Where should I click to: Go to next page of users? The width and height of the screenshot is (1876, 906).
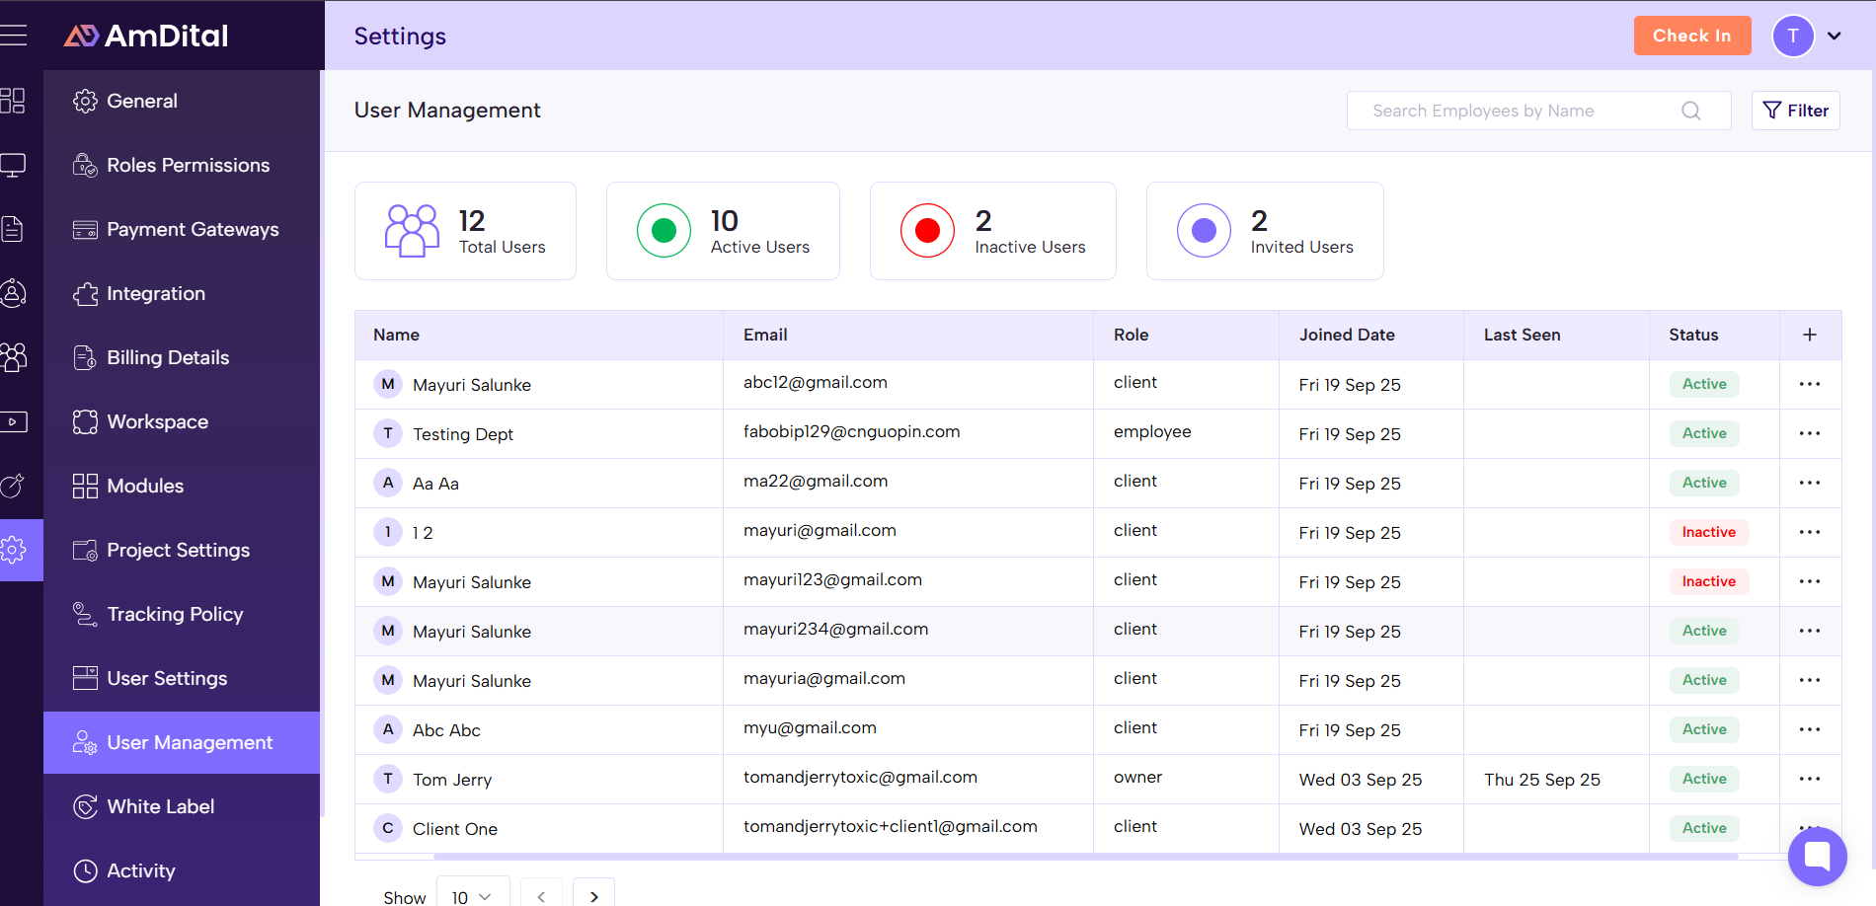click(x=593, y=896)
